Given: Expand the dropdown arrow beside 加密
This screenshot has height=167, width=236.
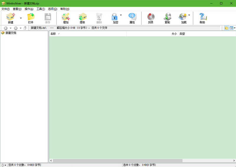Looking at the screenshot, I should coord(121,15).
